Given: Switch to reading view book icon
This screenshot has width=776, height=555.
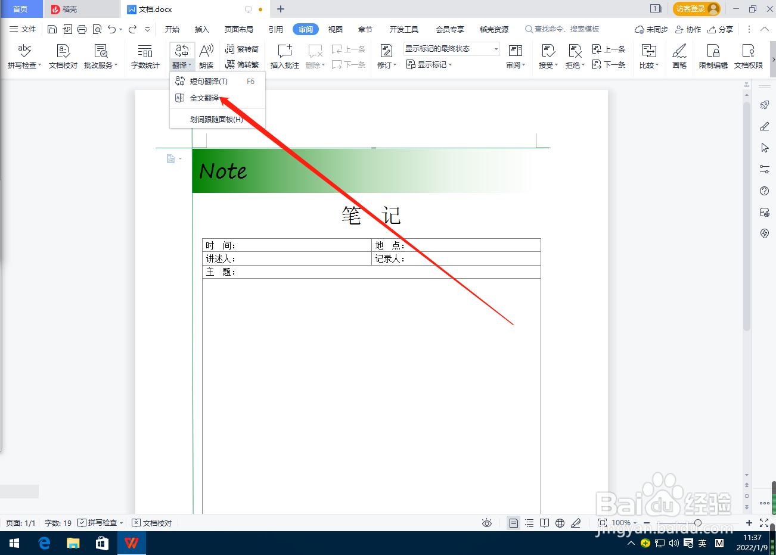Looking at the screenshot, I should (544, 523).
